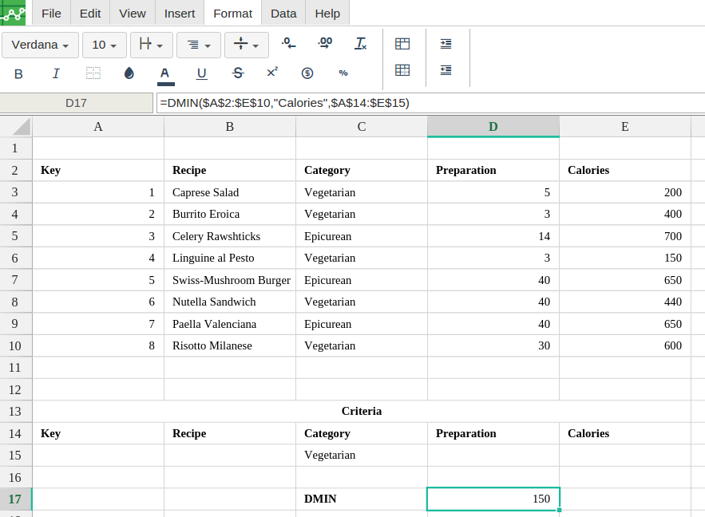Open the Insert menu
This screenshot has height=517, width=705.
[180, 14]
